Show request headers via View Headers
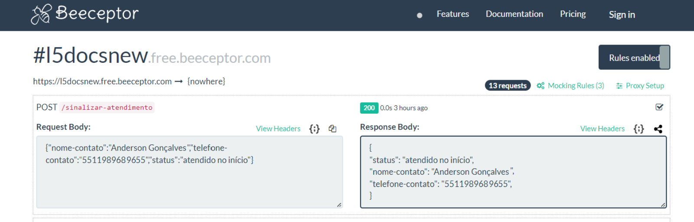This screenshot has height=222, width=694. point(278,129)
